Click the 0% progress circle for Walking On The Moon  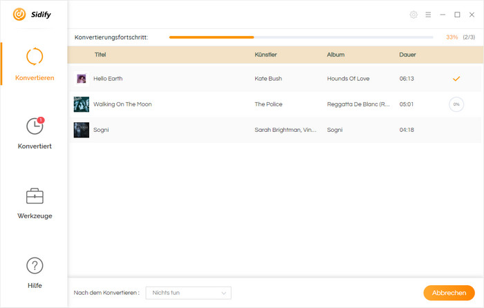(456, 104)
